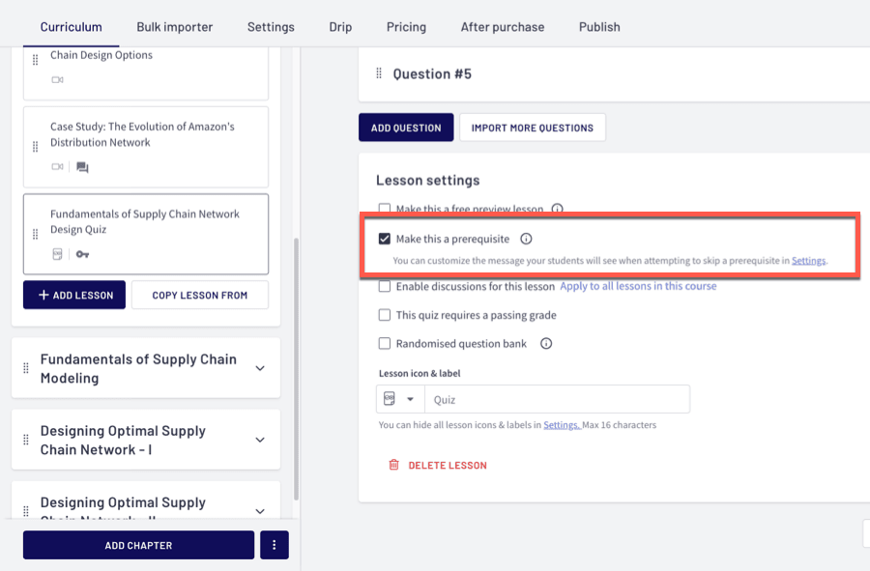870x571 pixels.
Task: Click the info icon beside Make this a prerequisite
Action: coord(526,240)
